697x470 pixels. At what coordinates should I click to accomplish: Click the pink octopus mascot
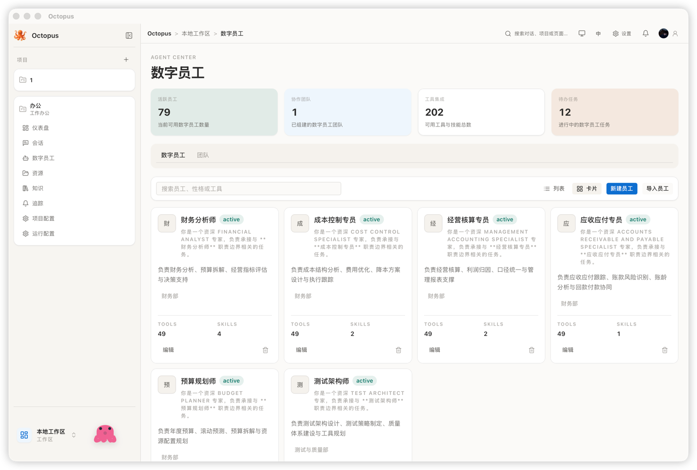(105, 434)
